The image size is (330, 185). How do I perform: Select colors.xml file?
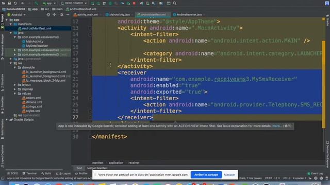coord(31,98)
